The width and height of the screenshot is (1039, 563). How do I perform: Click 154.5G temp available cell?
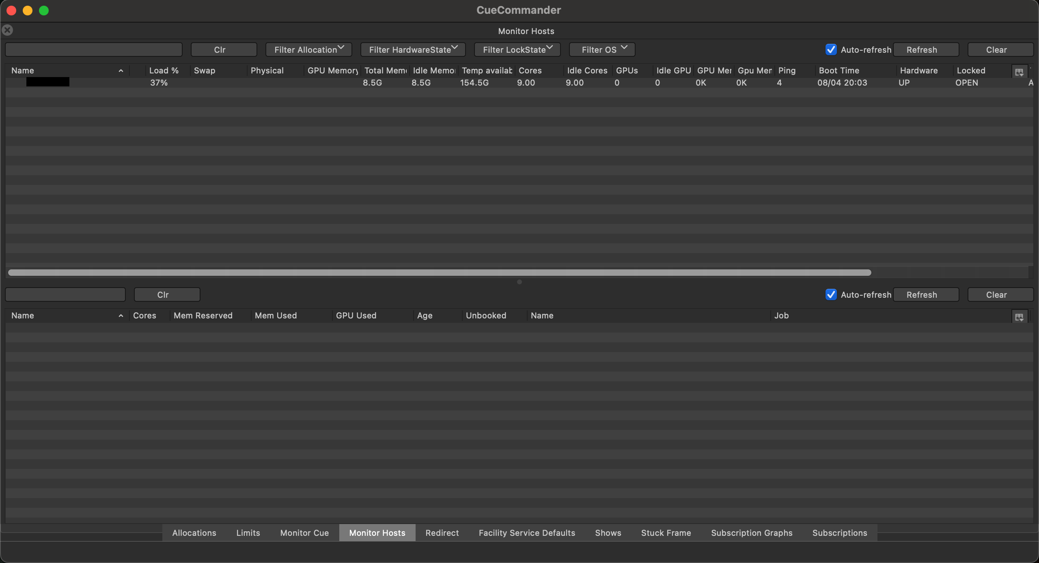(x=474, y=83)
